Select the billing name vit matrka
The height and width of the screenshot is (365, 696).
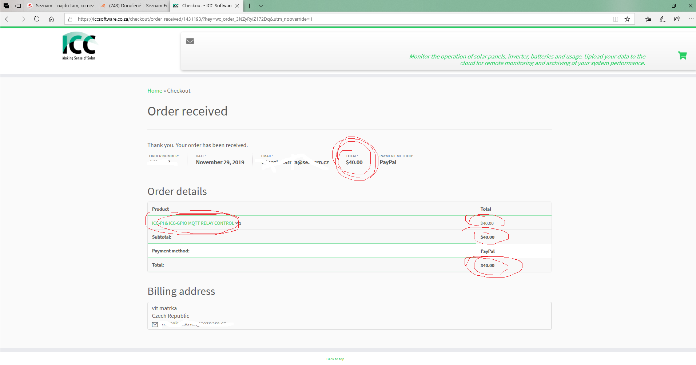click(x=164, y=308)
